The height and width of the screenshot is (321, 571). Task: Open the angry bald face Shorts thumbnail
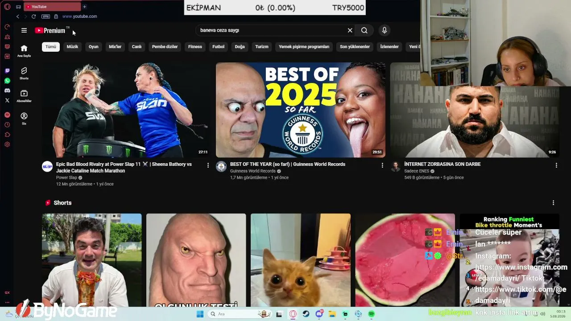coord(196,260)
